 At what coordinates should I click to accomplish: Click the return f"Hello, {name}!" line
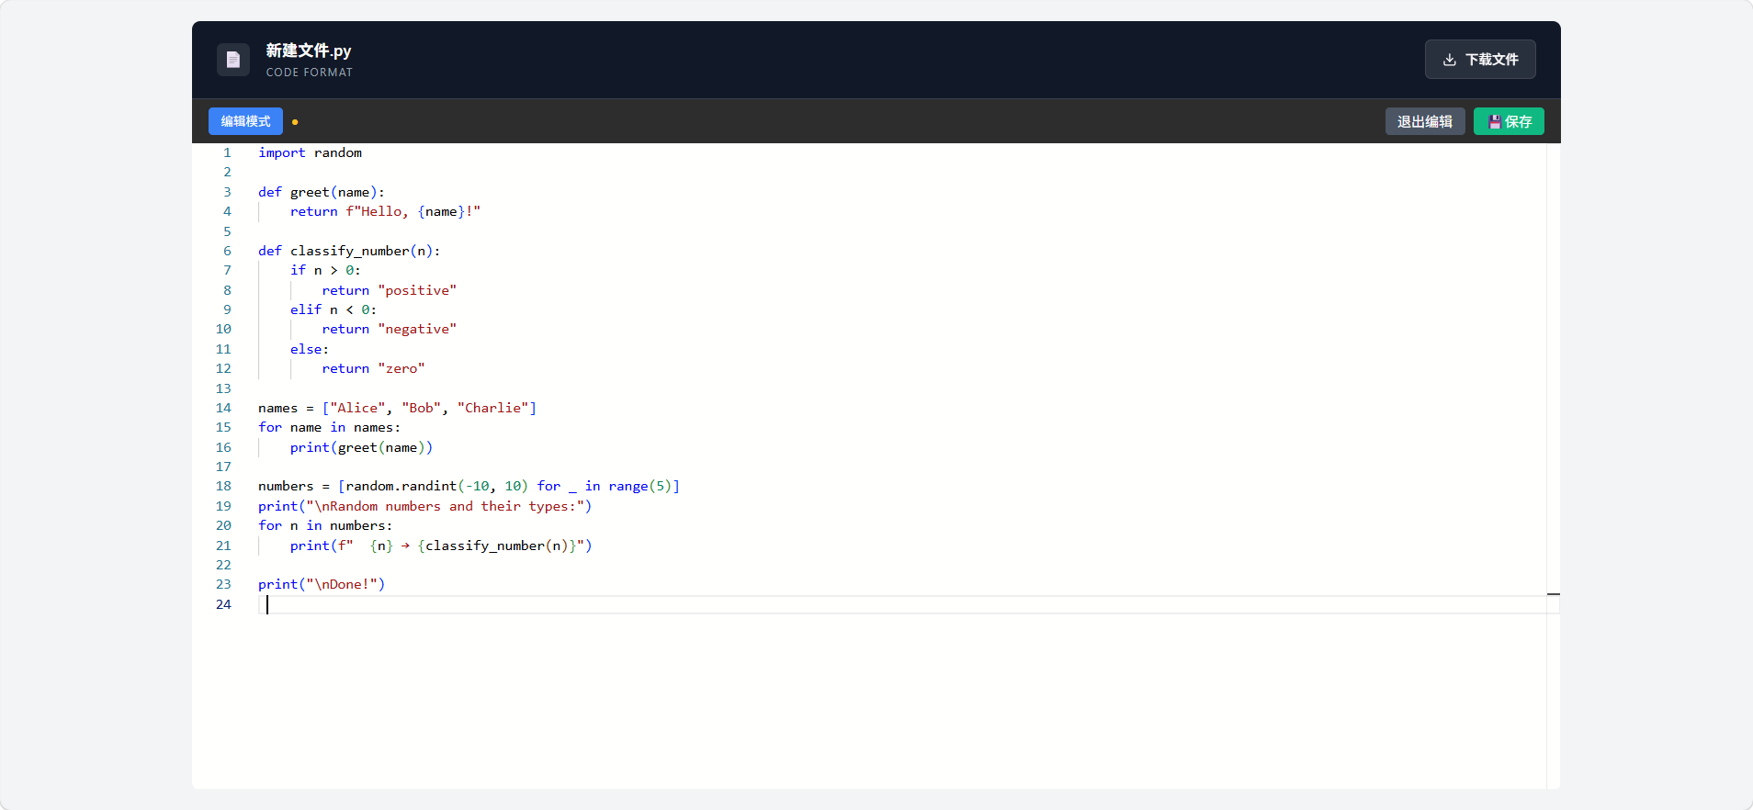tap(385, 211)
